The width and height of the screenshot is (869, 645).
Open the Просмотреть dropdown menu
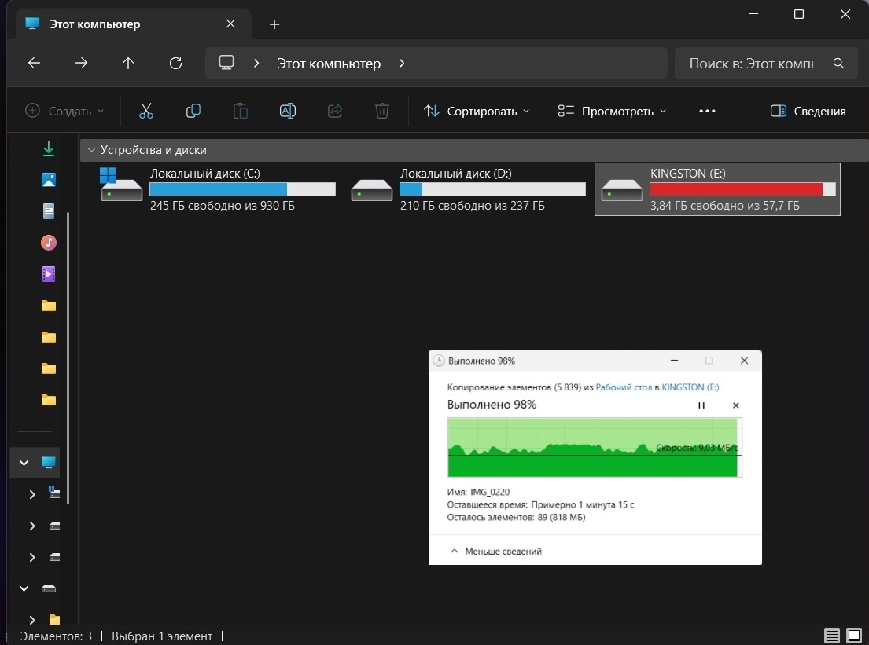pyautogui.click(x=612, y=111)
